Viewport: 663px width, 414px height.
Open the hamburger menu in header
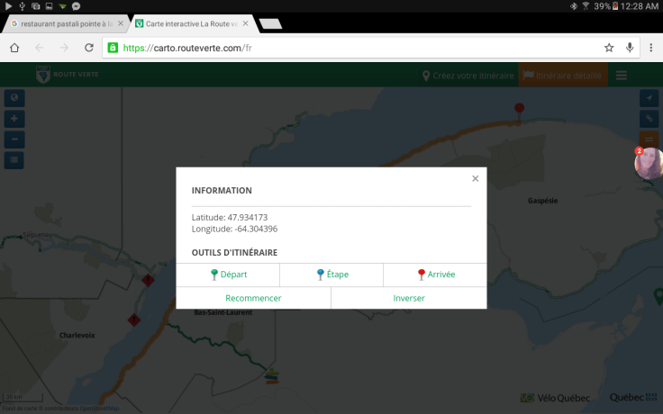coord(622,76)
